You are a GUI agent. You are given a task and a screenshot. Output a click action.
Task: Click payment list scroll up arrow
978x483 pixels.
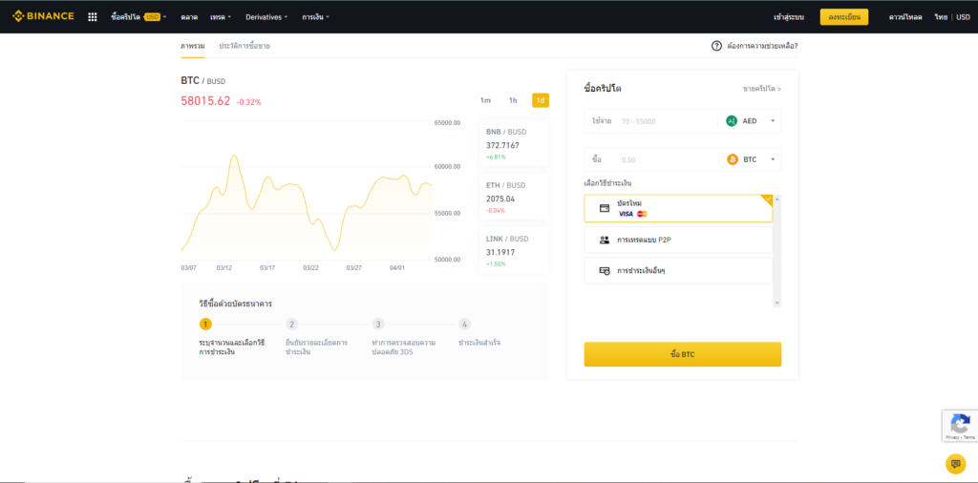tap(777, 199)
